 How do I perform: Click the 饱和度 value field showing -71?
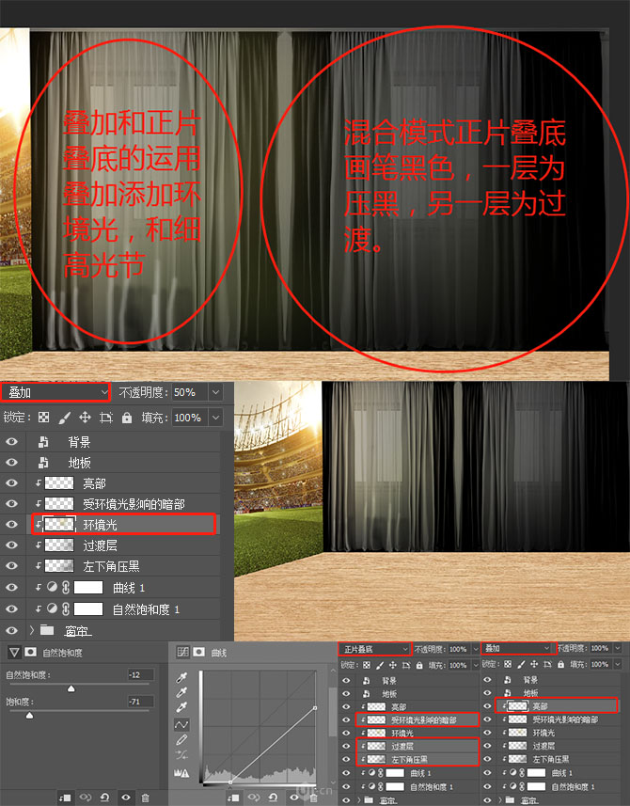click(140, 702)
